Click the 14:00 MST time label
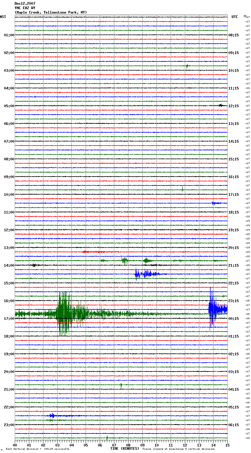This screenshot has width=251, height=453. pyautogui.click(x=9, y=265)
